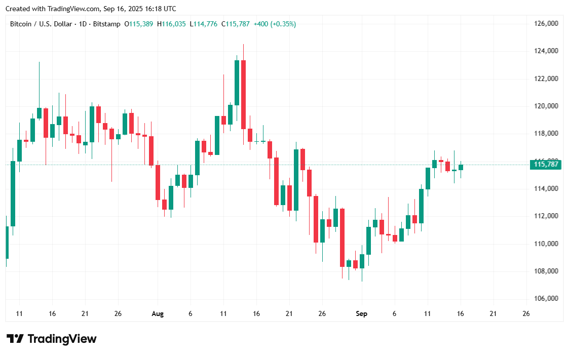Click the 124,000 price axis label
The image size is (569, 356).
[546, 51]
